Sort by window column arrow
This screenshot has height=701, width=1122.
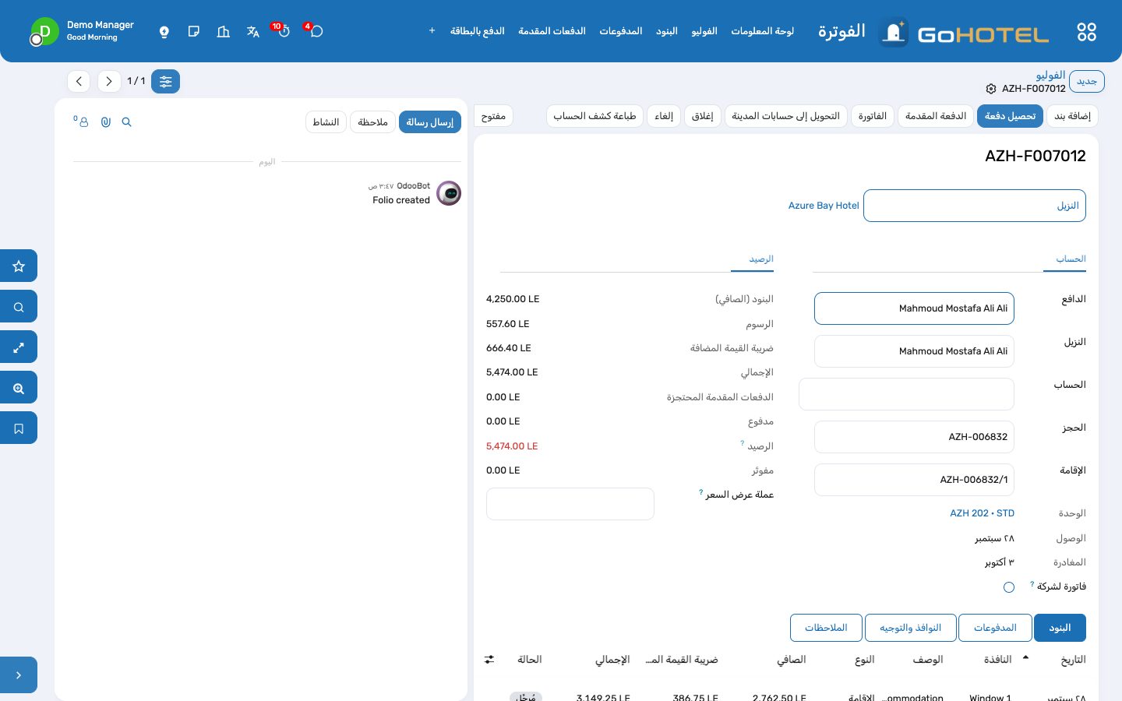1025,658
